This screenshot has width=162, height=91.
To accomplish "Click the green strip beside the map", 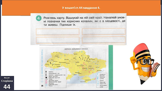I will [x=111, y=67].
